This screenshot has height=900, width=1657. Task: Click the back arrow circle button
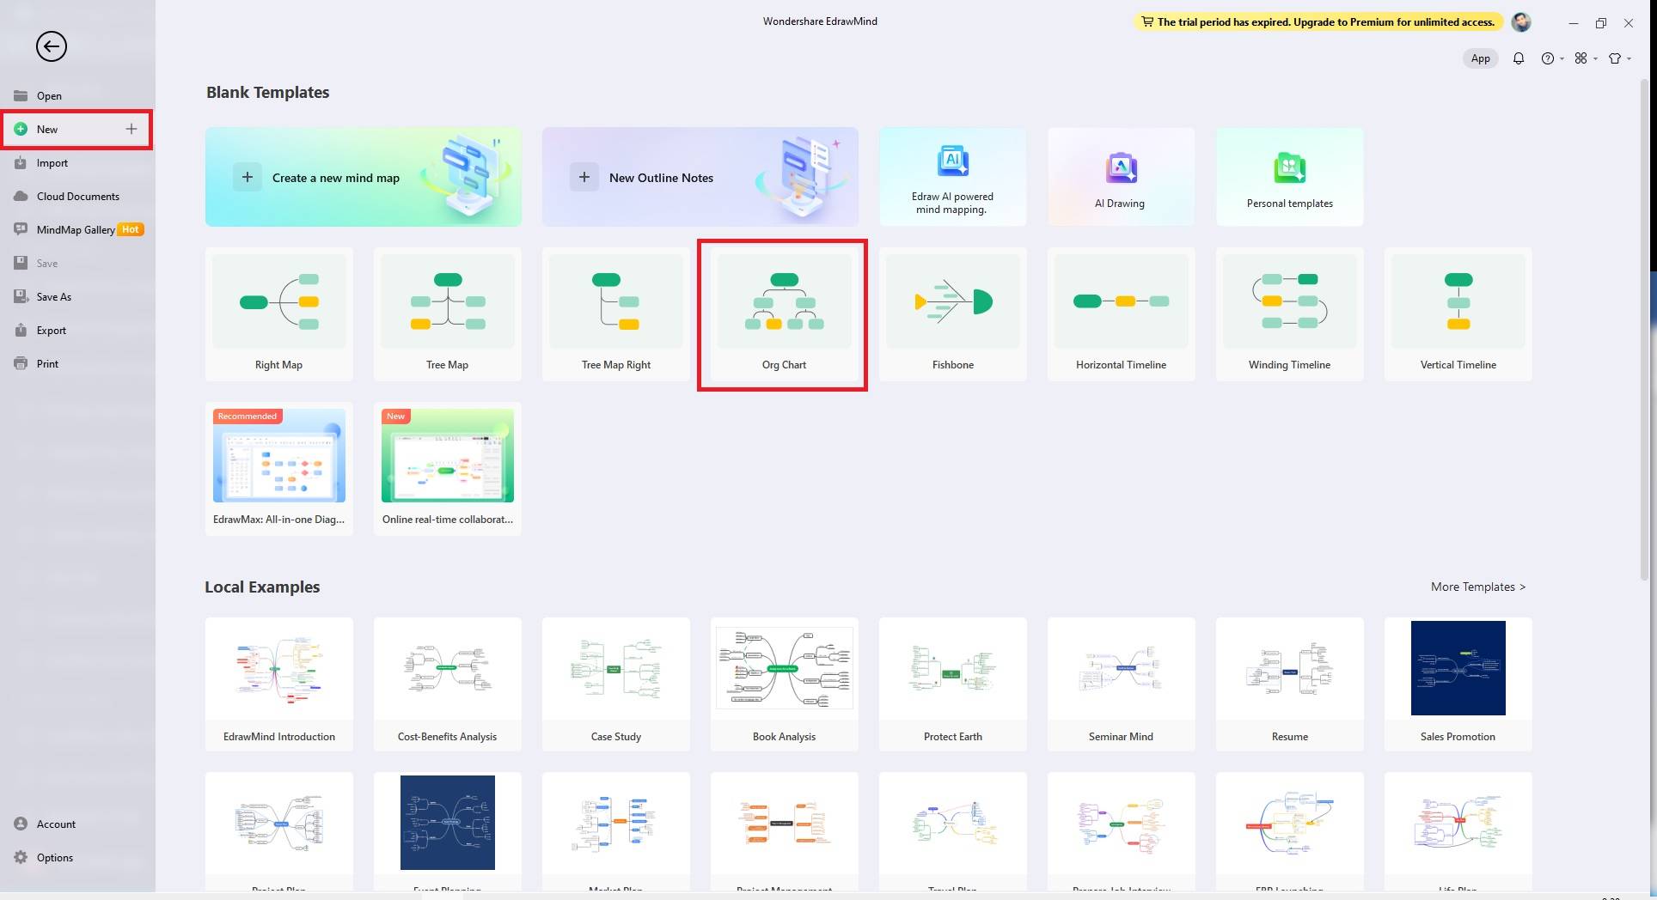coord(52,46)
